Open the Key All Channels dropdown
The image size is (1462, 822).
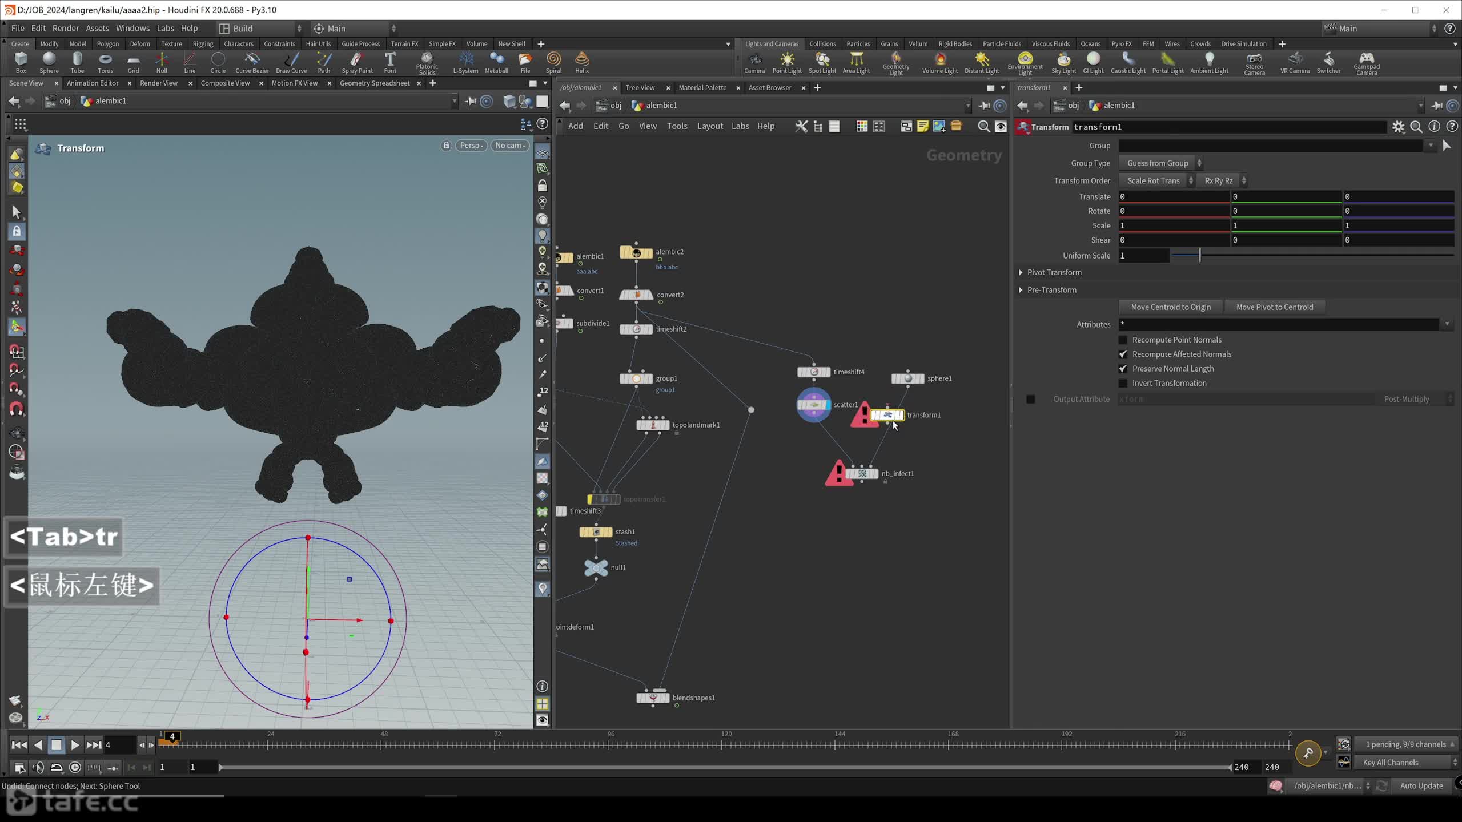pyautogui.click(x=1407, y=763)
